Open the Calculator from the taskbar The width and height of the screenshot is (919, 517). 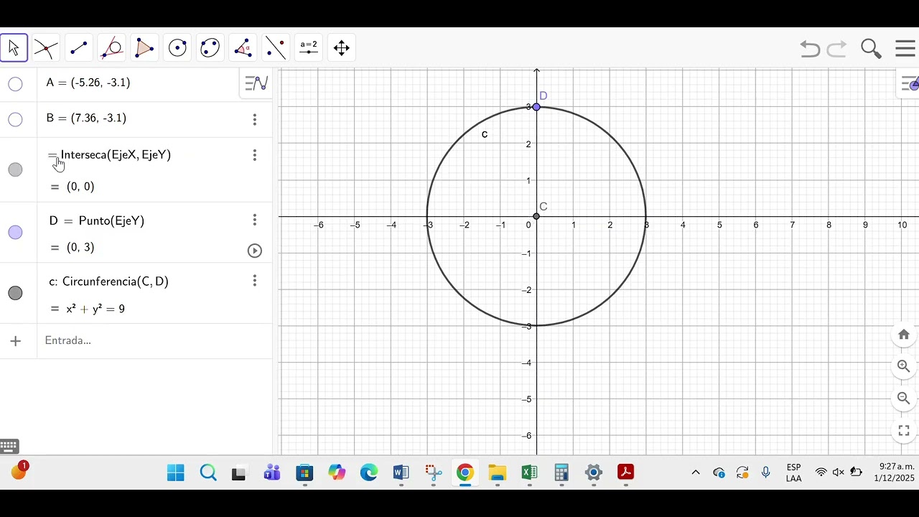click(x=561, y=472)
